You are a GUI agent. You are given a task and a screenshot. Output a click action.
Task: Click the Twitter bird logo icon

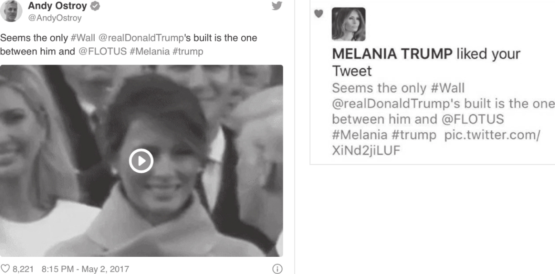pyautogui.click(x=277, y=6)
